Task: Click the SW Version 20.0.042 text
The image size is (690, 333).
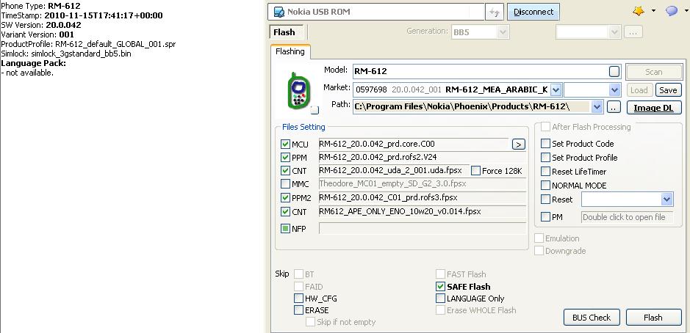Action: [41, 25]
